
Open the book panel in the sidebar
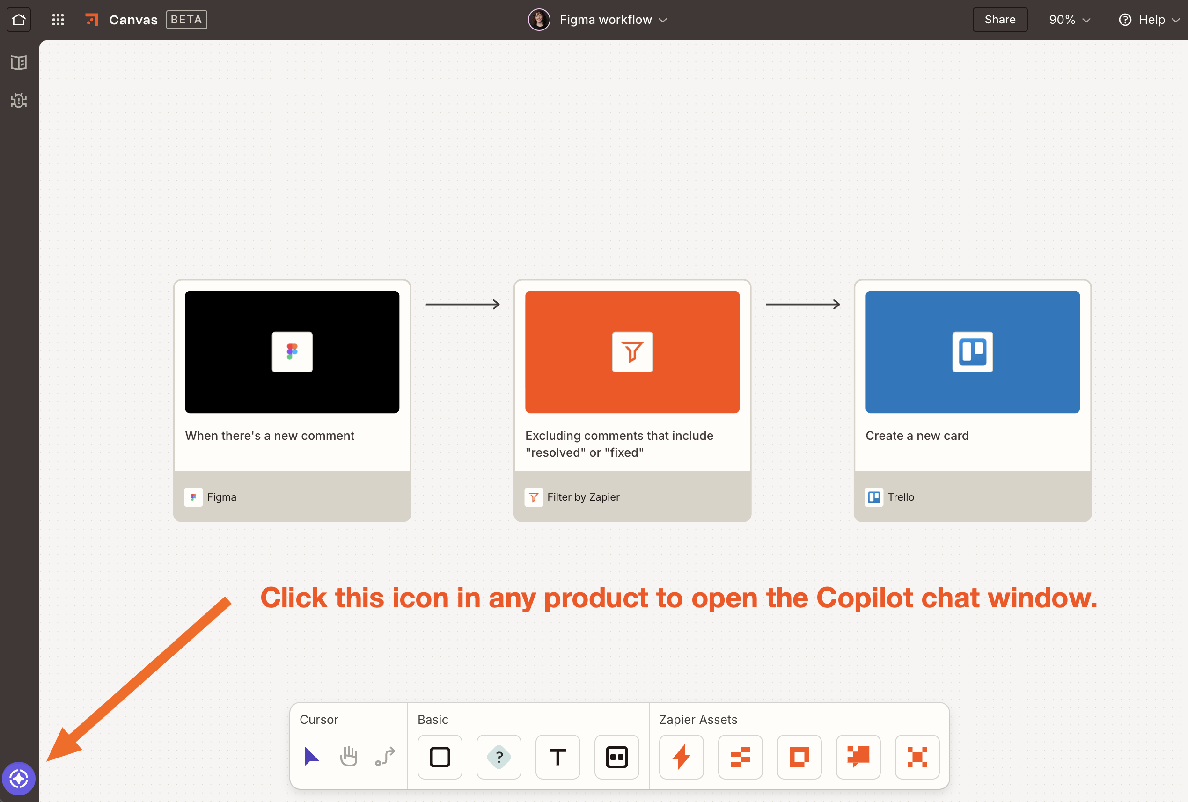coord(19,62)
